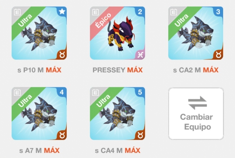Click the Taurus sign on s CA2 M card

219,55
